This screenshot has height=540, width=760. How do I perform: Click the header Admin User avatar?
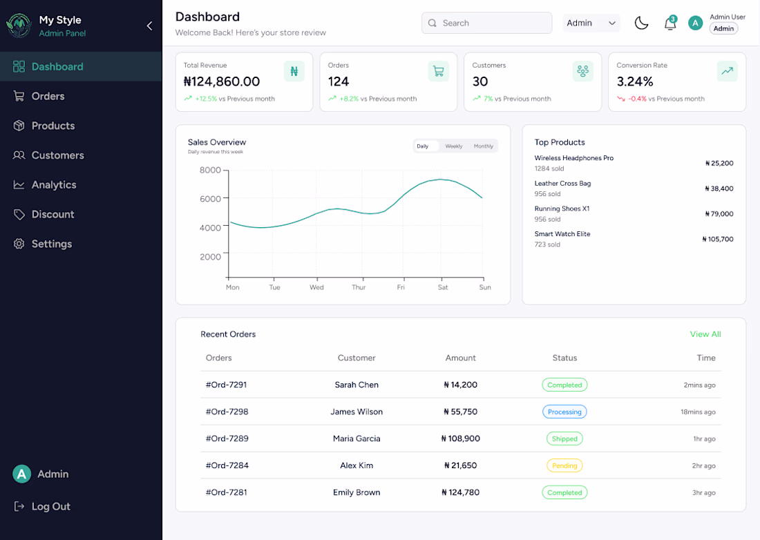(x=696, y=23)
